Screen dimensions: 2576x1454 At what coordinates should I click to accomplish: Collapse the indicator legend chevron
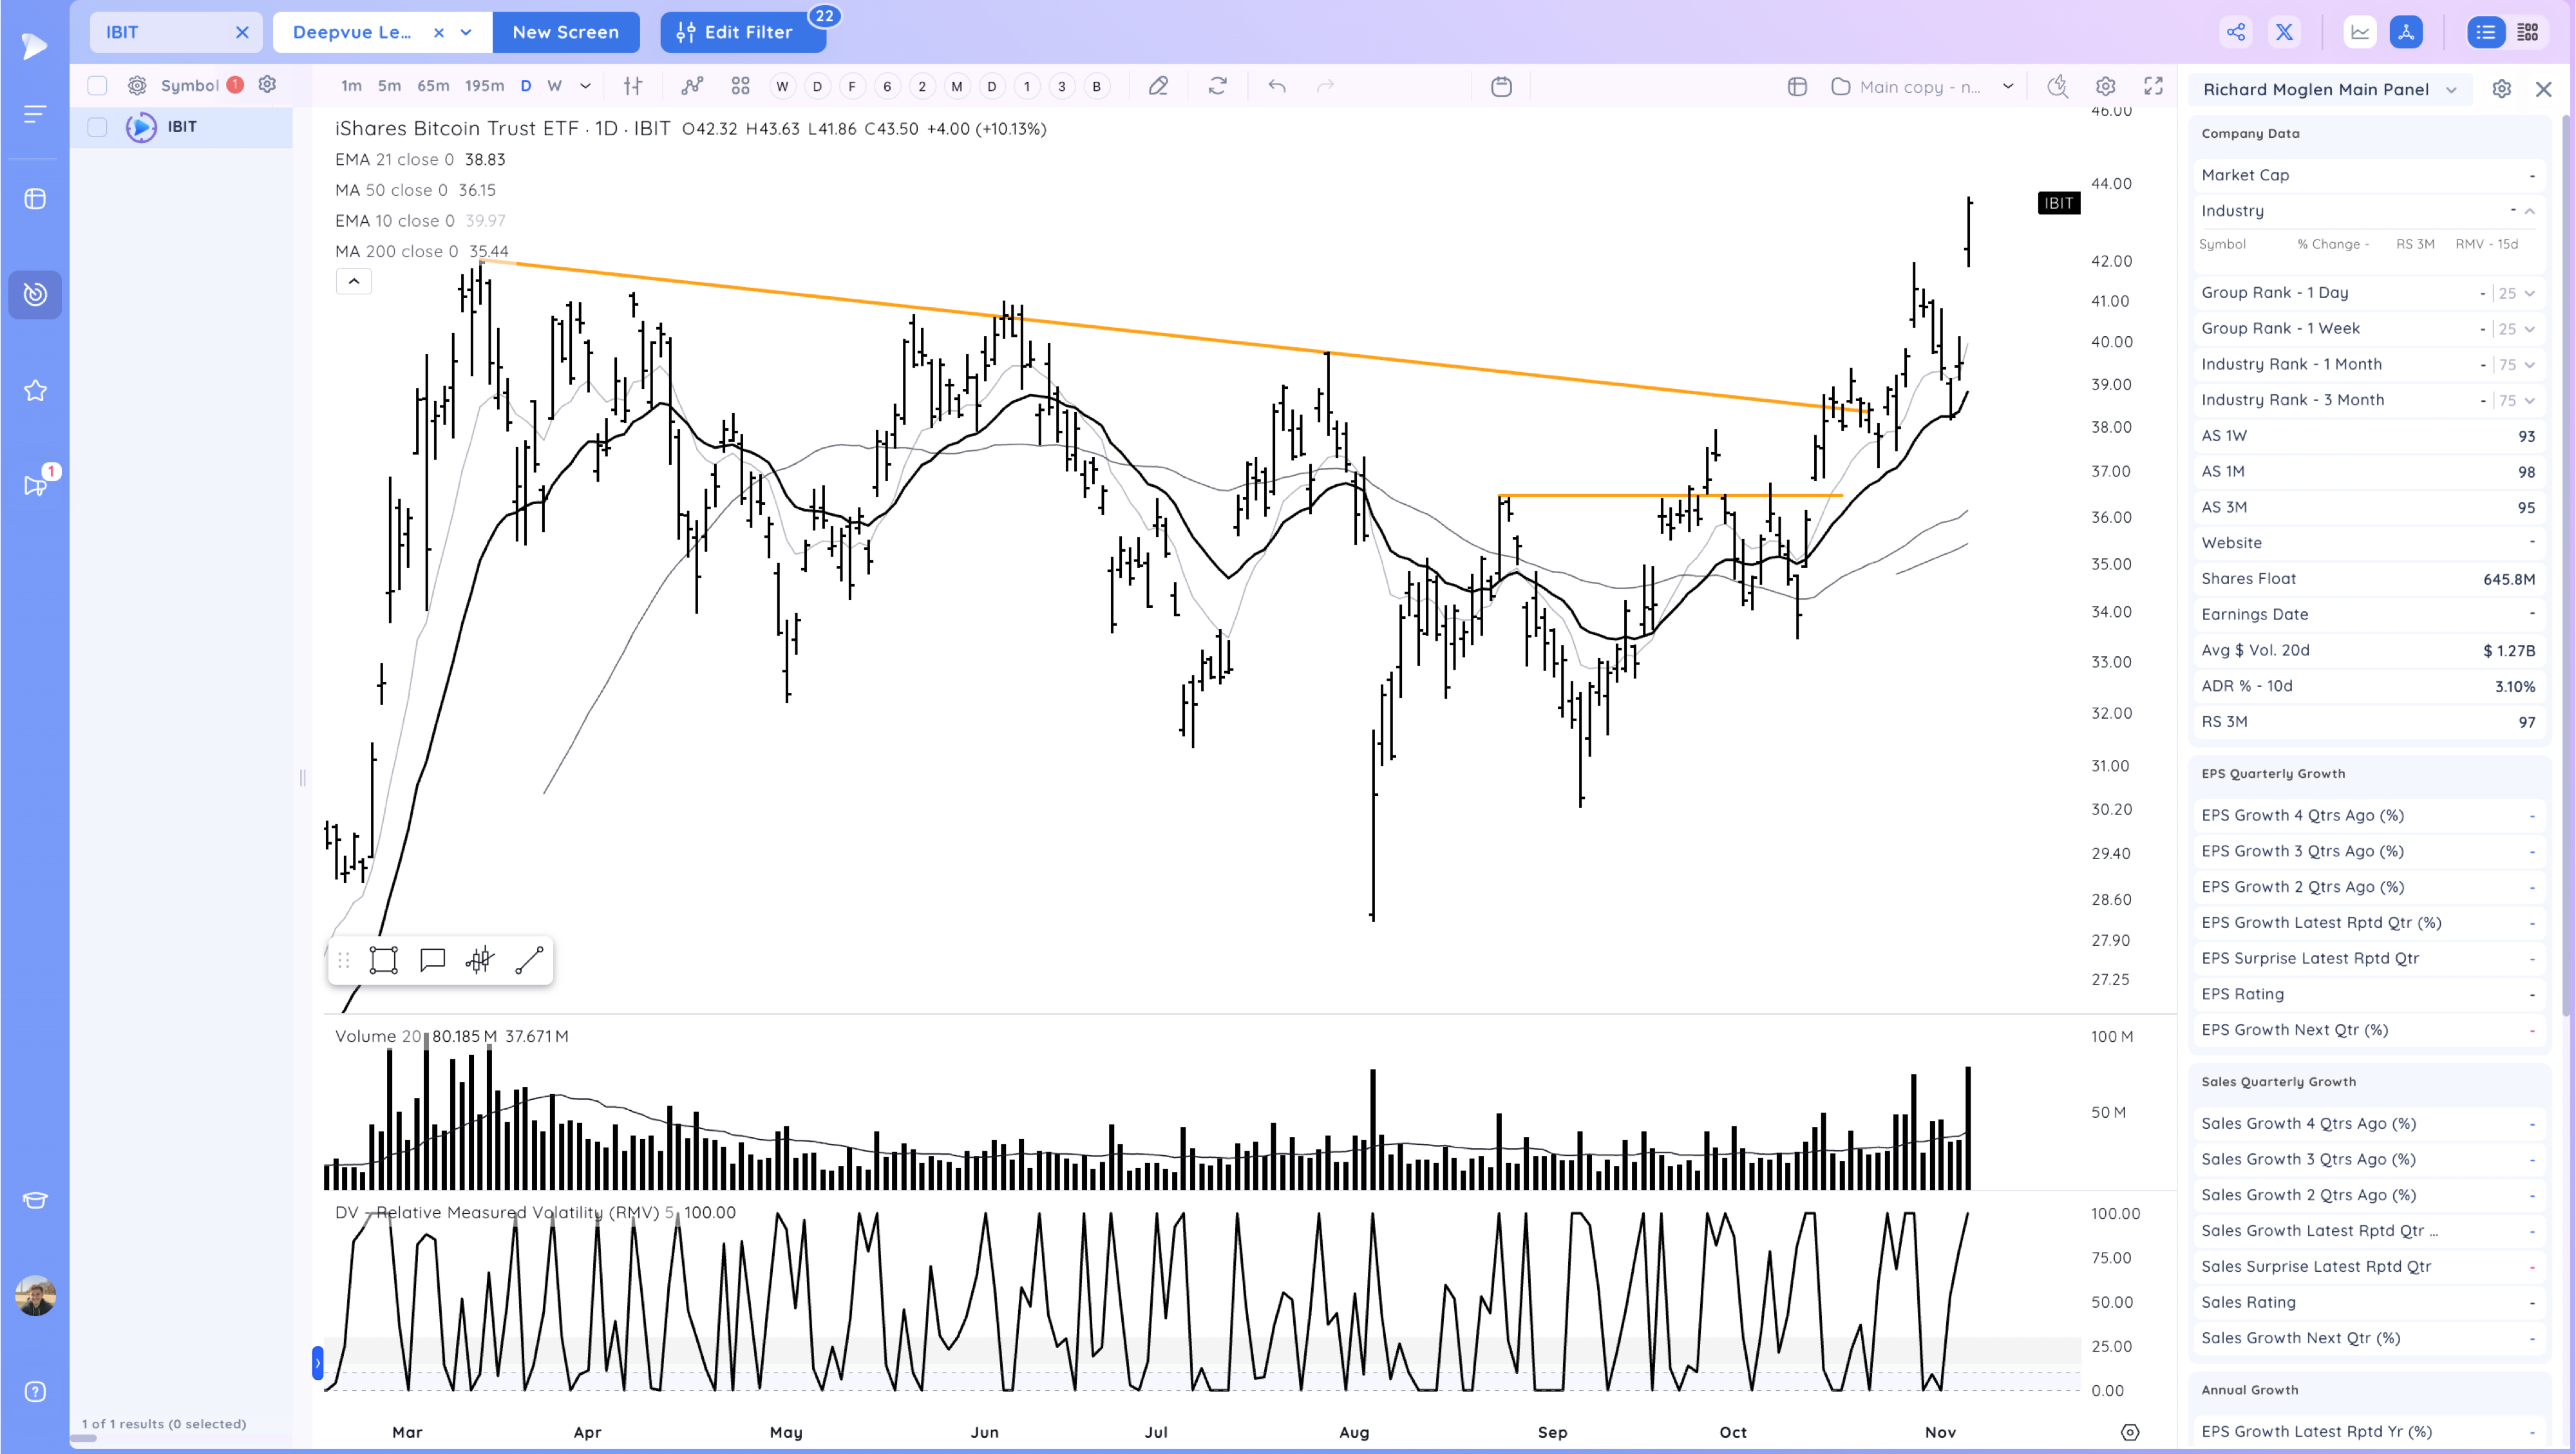353,281
